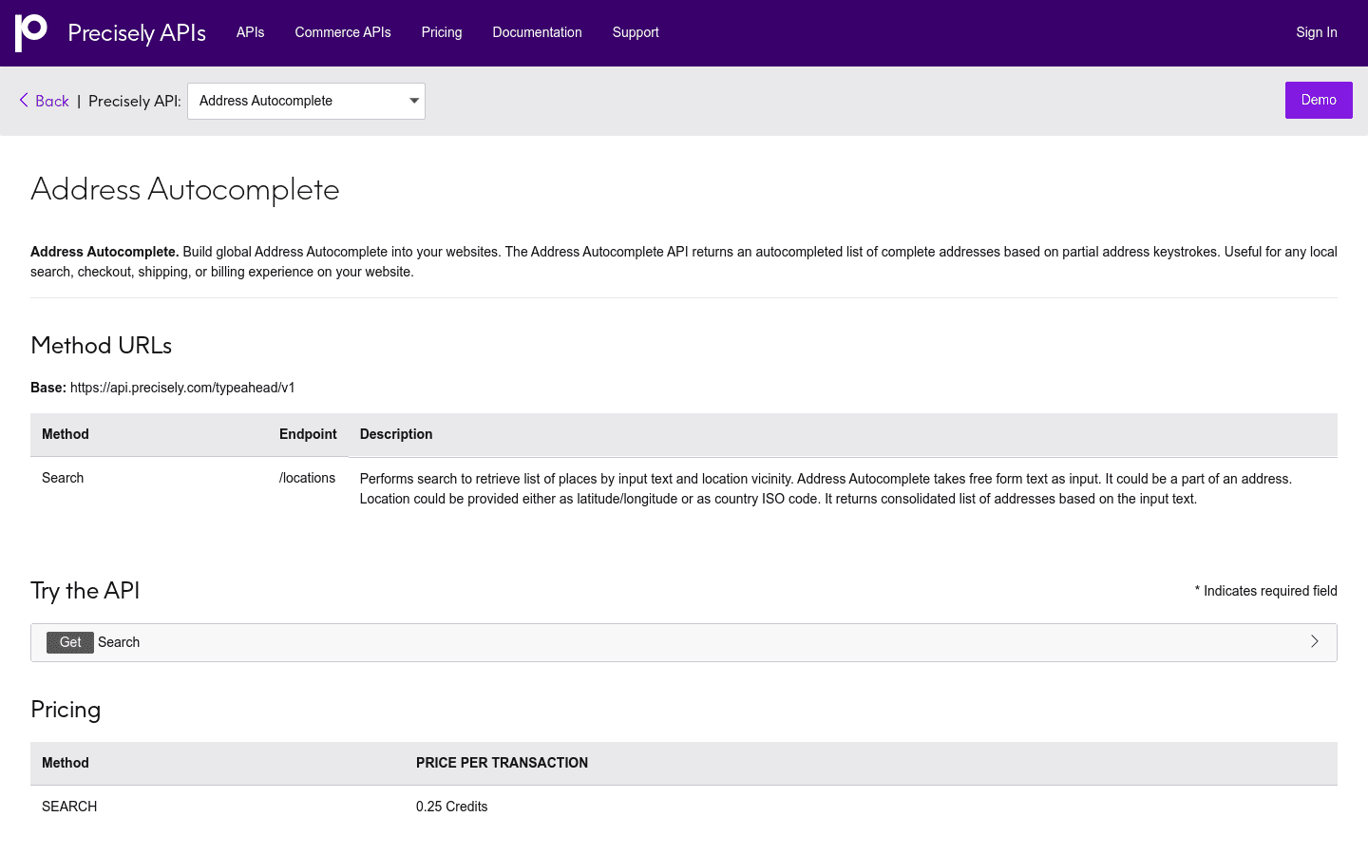Click the Description column header
The height and width of the screenshot is (855, 1368).
[x=396, y=434]
